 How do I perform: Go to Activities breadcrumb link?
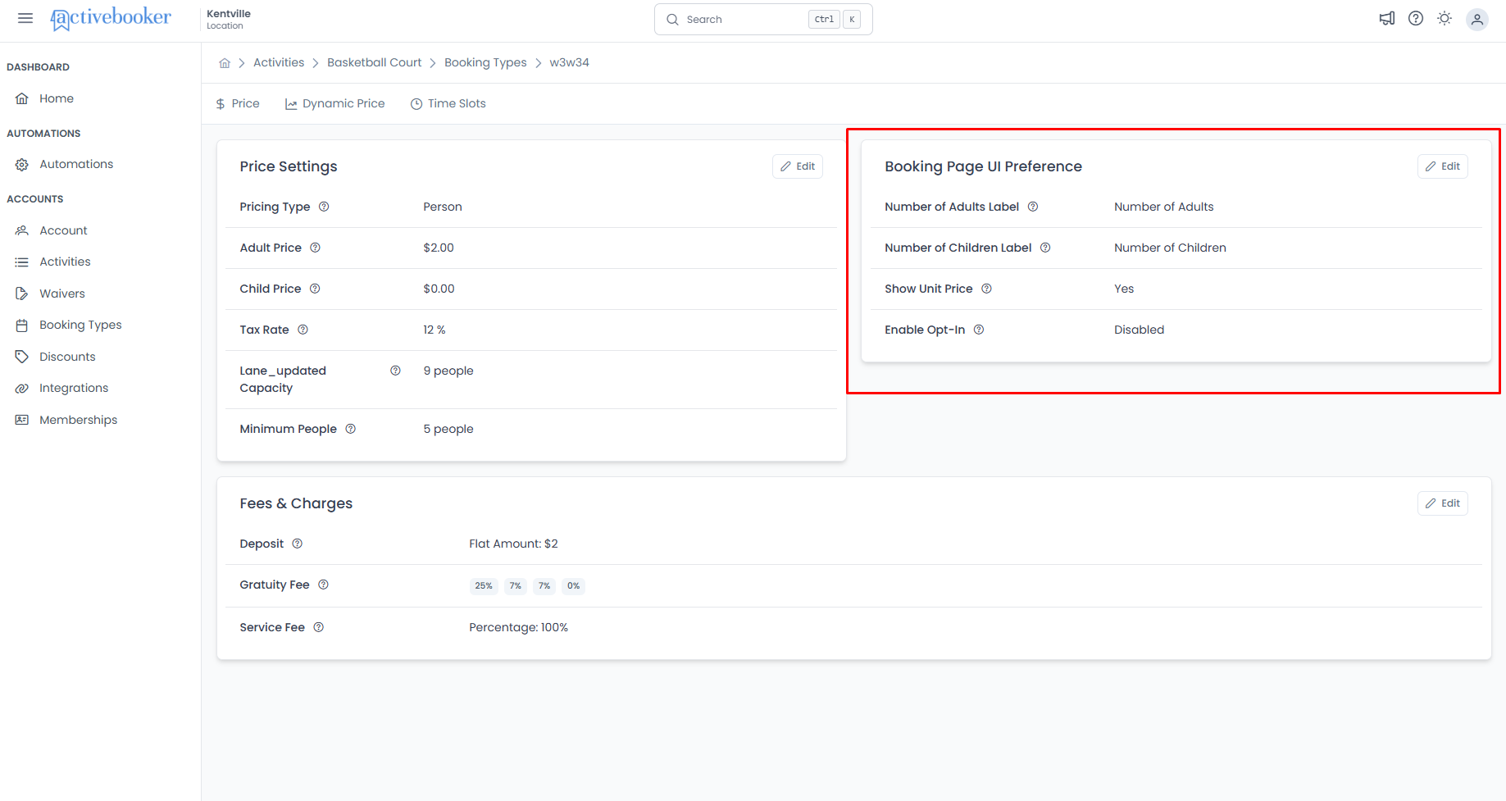click(279, 62)
